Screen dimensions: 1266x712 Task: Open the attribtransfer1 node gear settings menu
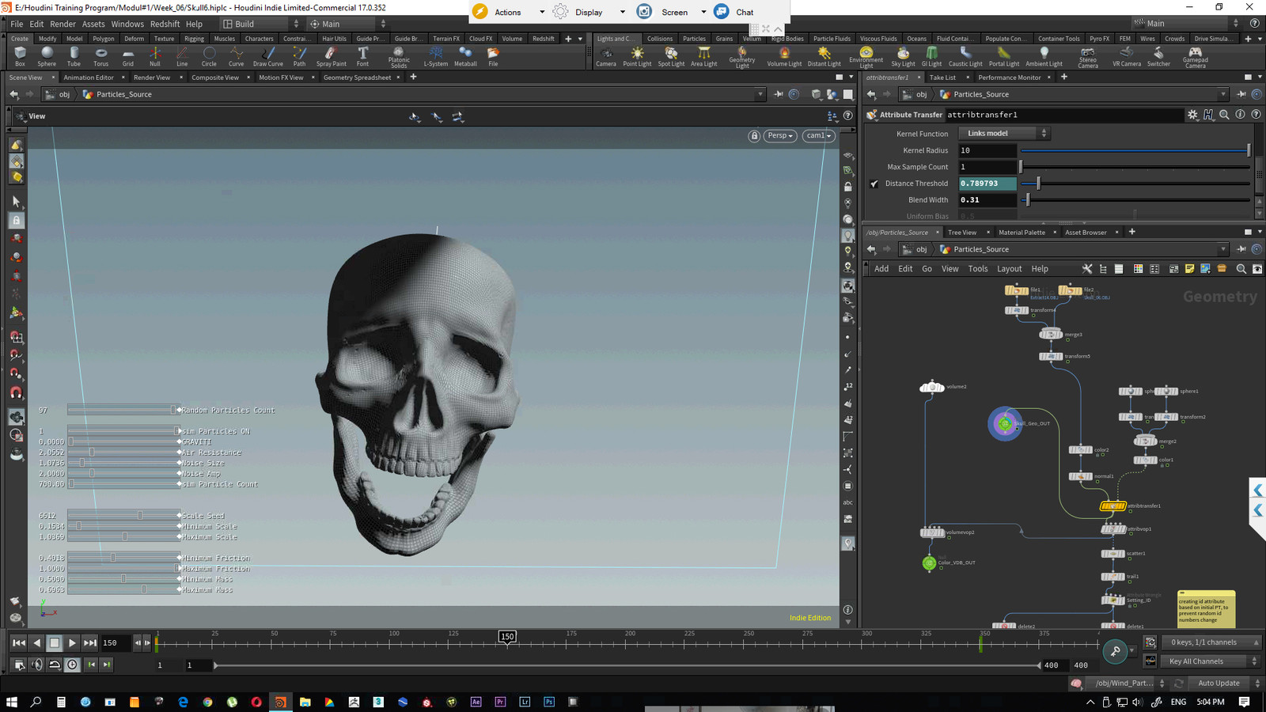click(x=1192, y=115)
